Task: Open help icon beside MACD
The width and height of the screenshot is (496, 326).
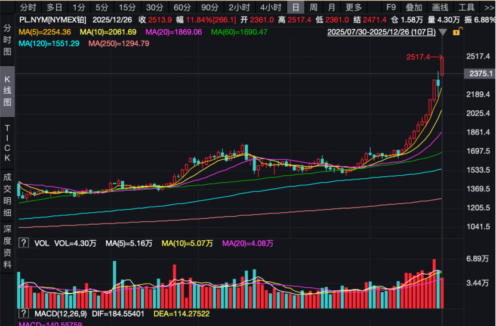Action: tap(24, 313)
